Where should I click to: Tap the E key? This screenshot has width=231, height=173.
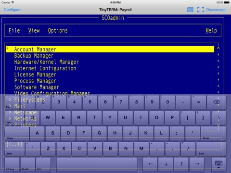(63, 118)
